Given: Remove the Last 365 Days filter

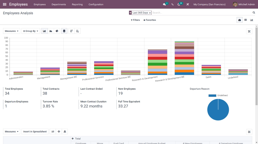Looking at the screenshot, I should (150, 13).
